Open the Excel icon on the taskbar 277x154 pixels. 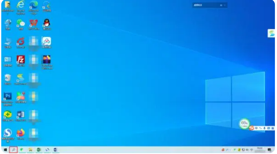click(x=39, y=150)
